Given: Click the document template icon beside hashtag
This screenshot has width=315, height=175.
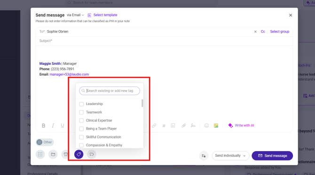Looking at the screenshot, I should [173, 126].
